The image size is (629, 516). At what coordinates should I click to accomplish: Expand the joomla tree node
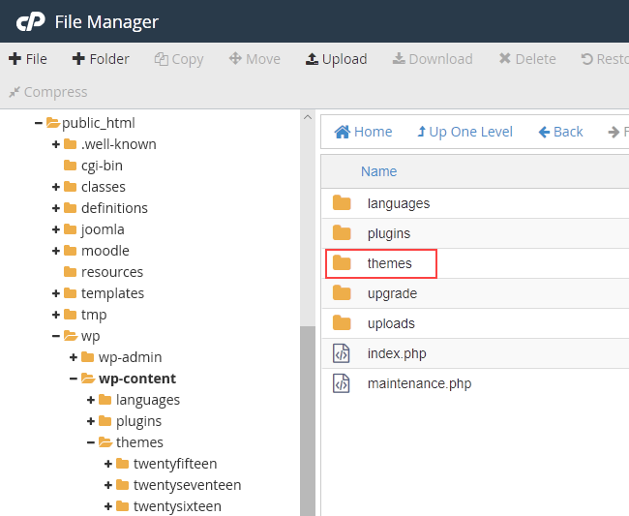point(56,229)
